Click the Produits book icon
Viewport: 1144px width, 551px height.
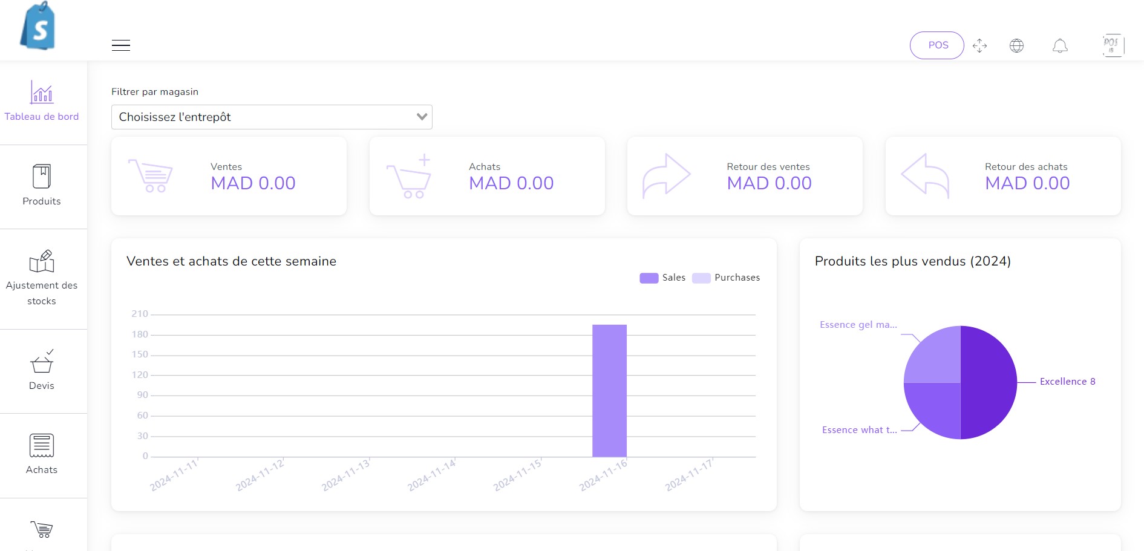pyautogui.click(x=42, y=176)
